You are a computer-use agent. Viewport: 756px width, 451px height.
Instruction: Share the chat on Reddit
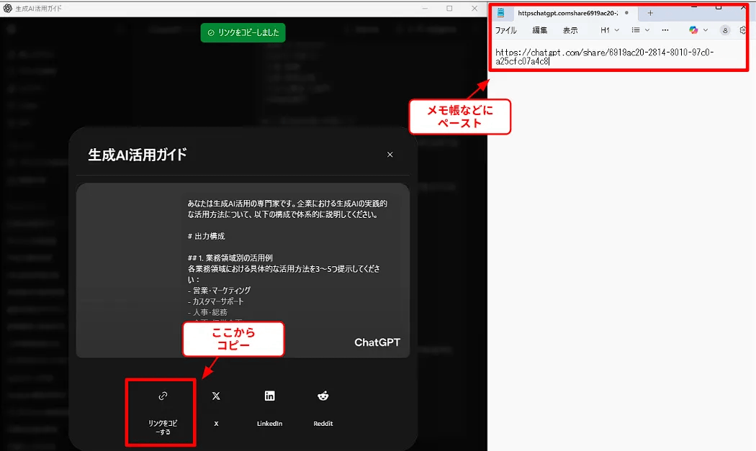(323, 408)
